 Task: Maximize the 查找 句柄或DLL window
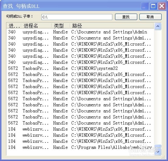pyautogui.click(x=153, y=6)
